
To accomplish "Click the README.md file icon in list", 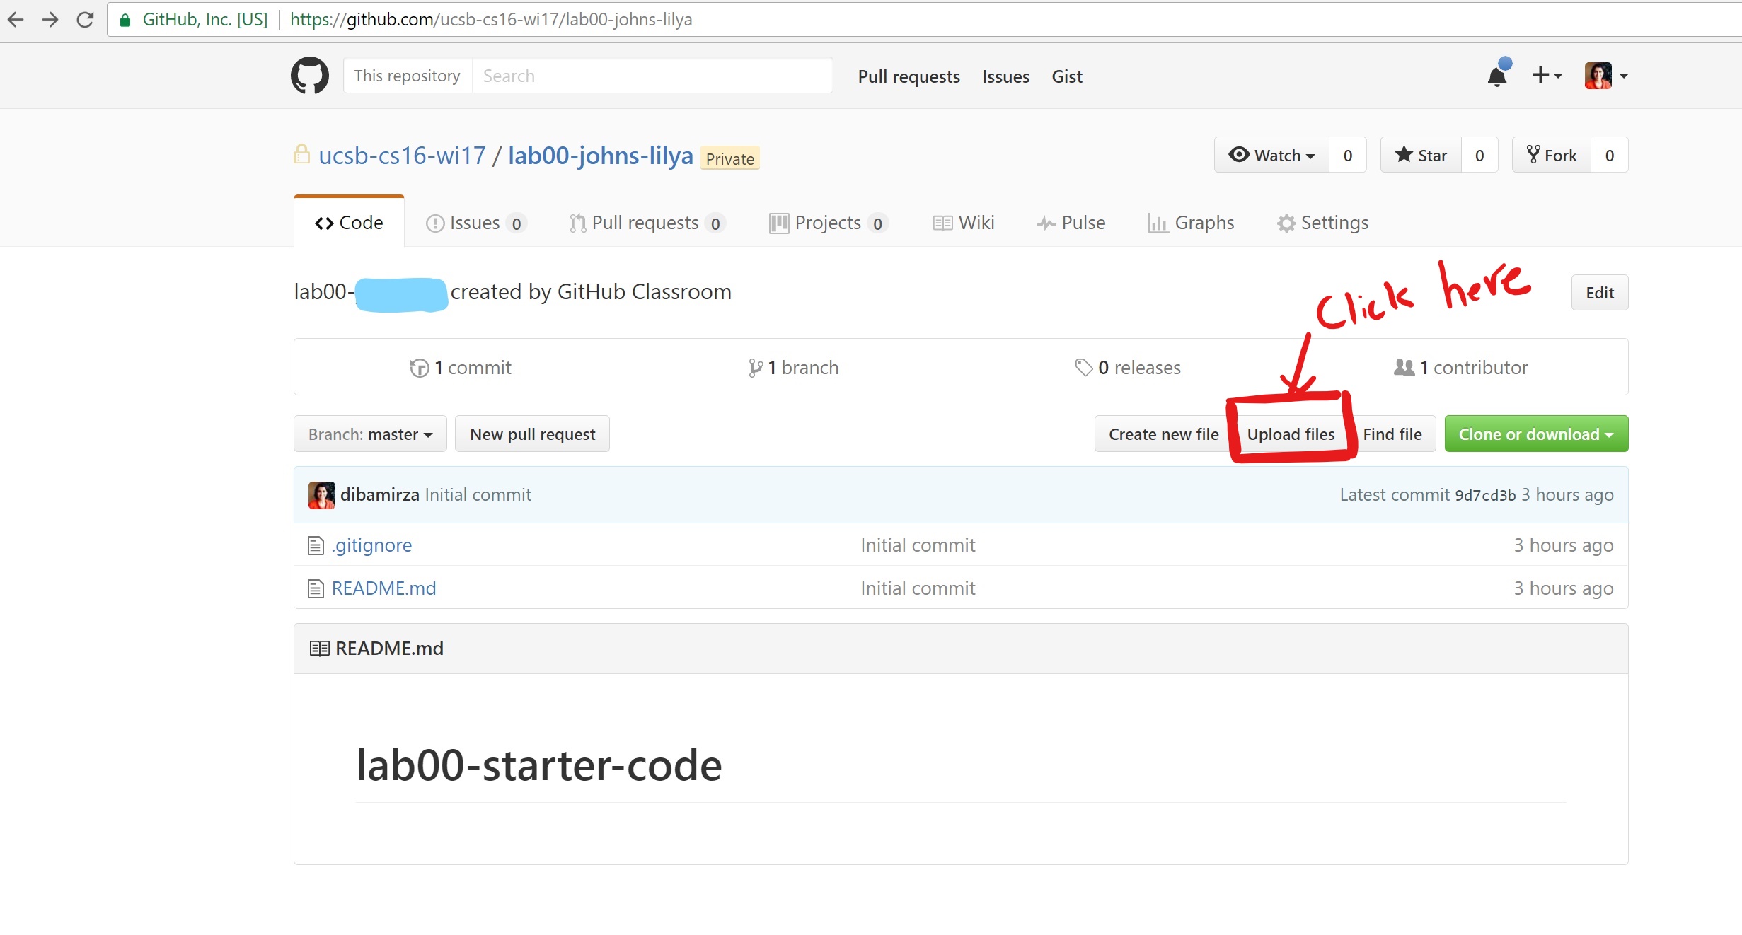I will coord(316,588).
